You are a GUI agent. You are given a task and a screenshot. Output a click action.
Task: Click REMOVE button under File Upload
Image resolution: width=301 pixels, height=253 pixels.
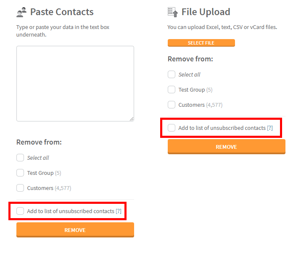[x=227, y=147]
